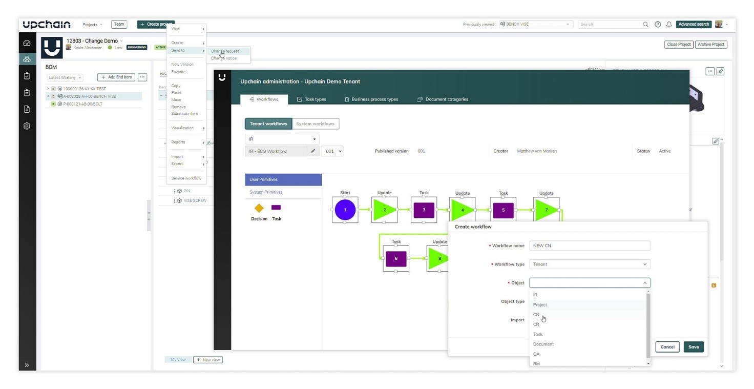Switch to System workflows toggle
This screenshot has width=754, height=389.
315,124
